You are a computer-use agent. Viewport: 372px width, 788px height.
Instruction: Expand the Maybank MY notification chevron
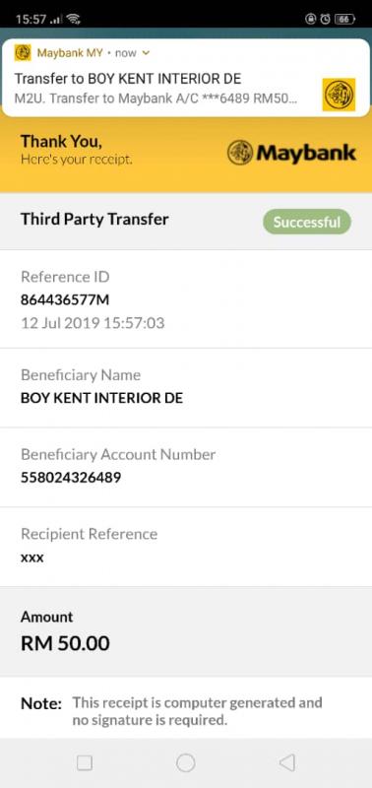146,53
